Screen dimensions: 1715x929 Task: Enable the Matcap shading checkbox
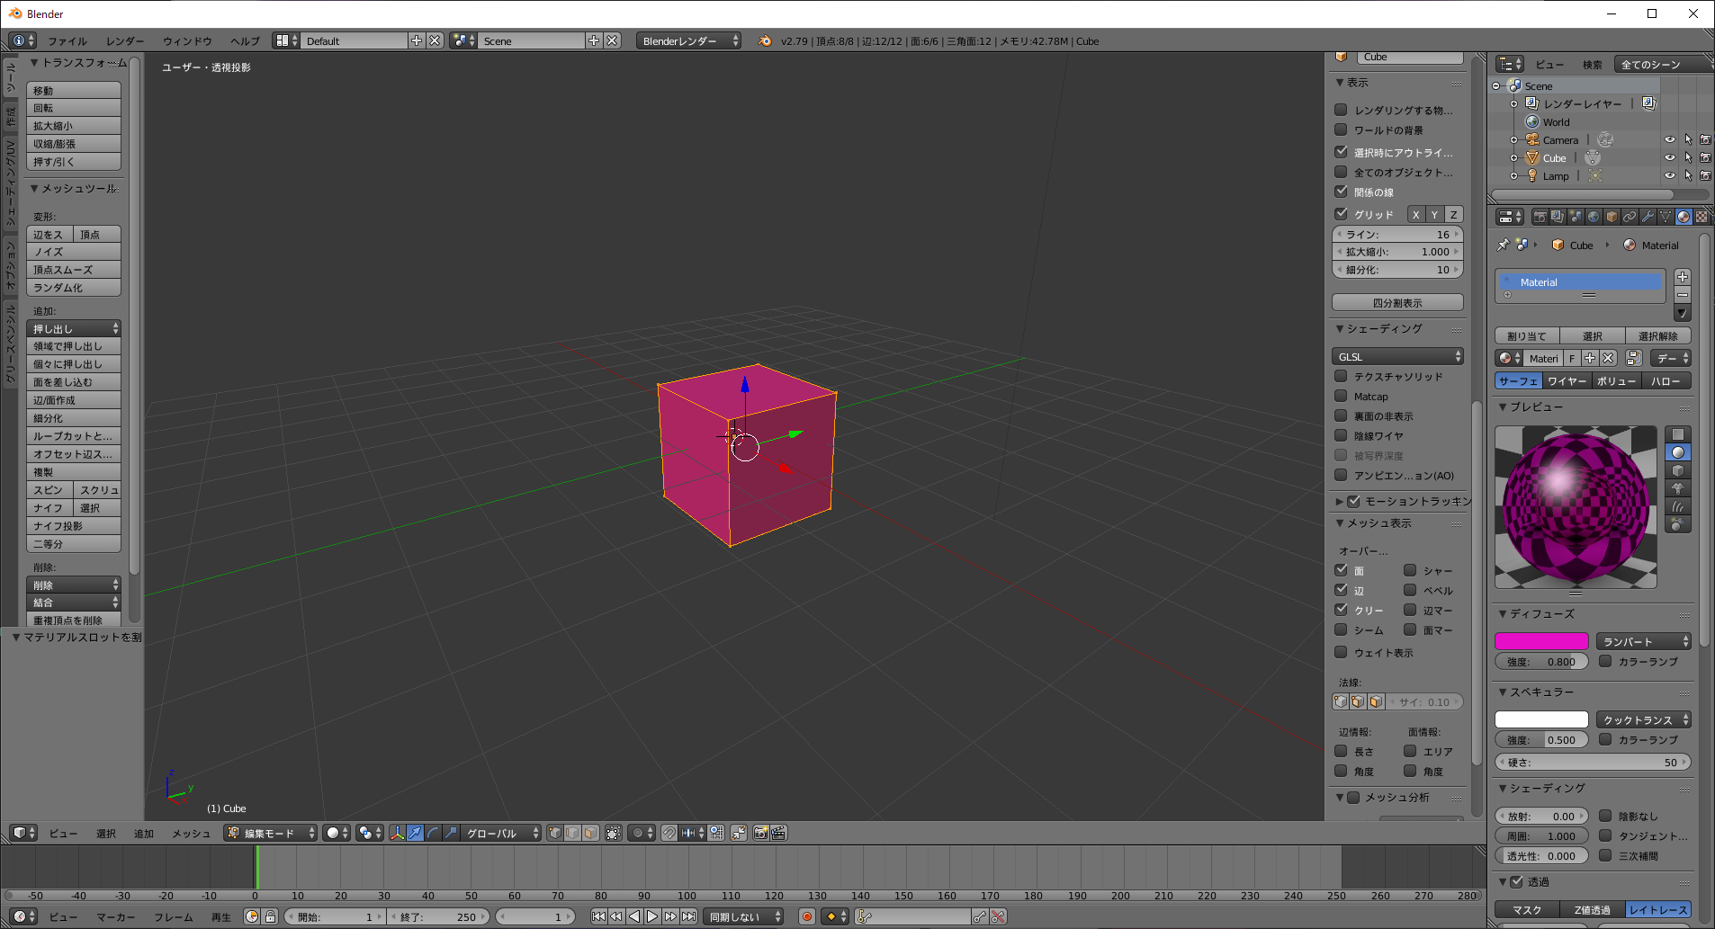pyautogui.click(x=1342, y=396)
